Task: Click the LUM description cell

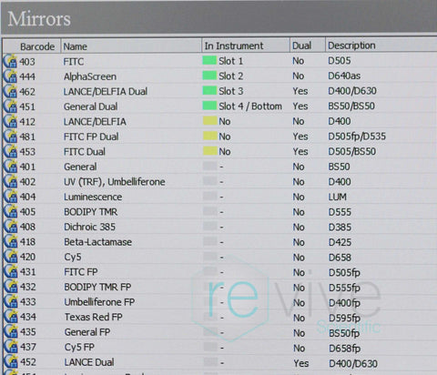Action: [337, 197]
